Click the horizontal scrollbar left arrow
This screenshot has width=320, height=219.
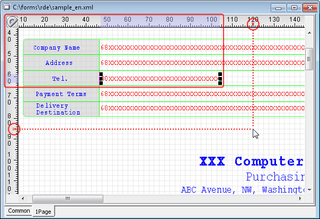pyautogui.click(x=23, y=198)
